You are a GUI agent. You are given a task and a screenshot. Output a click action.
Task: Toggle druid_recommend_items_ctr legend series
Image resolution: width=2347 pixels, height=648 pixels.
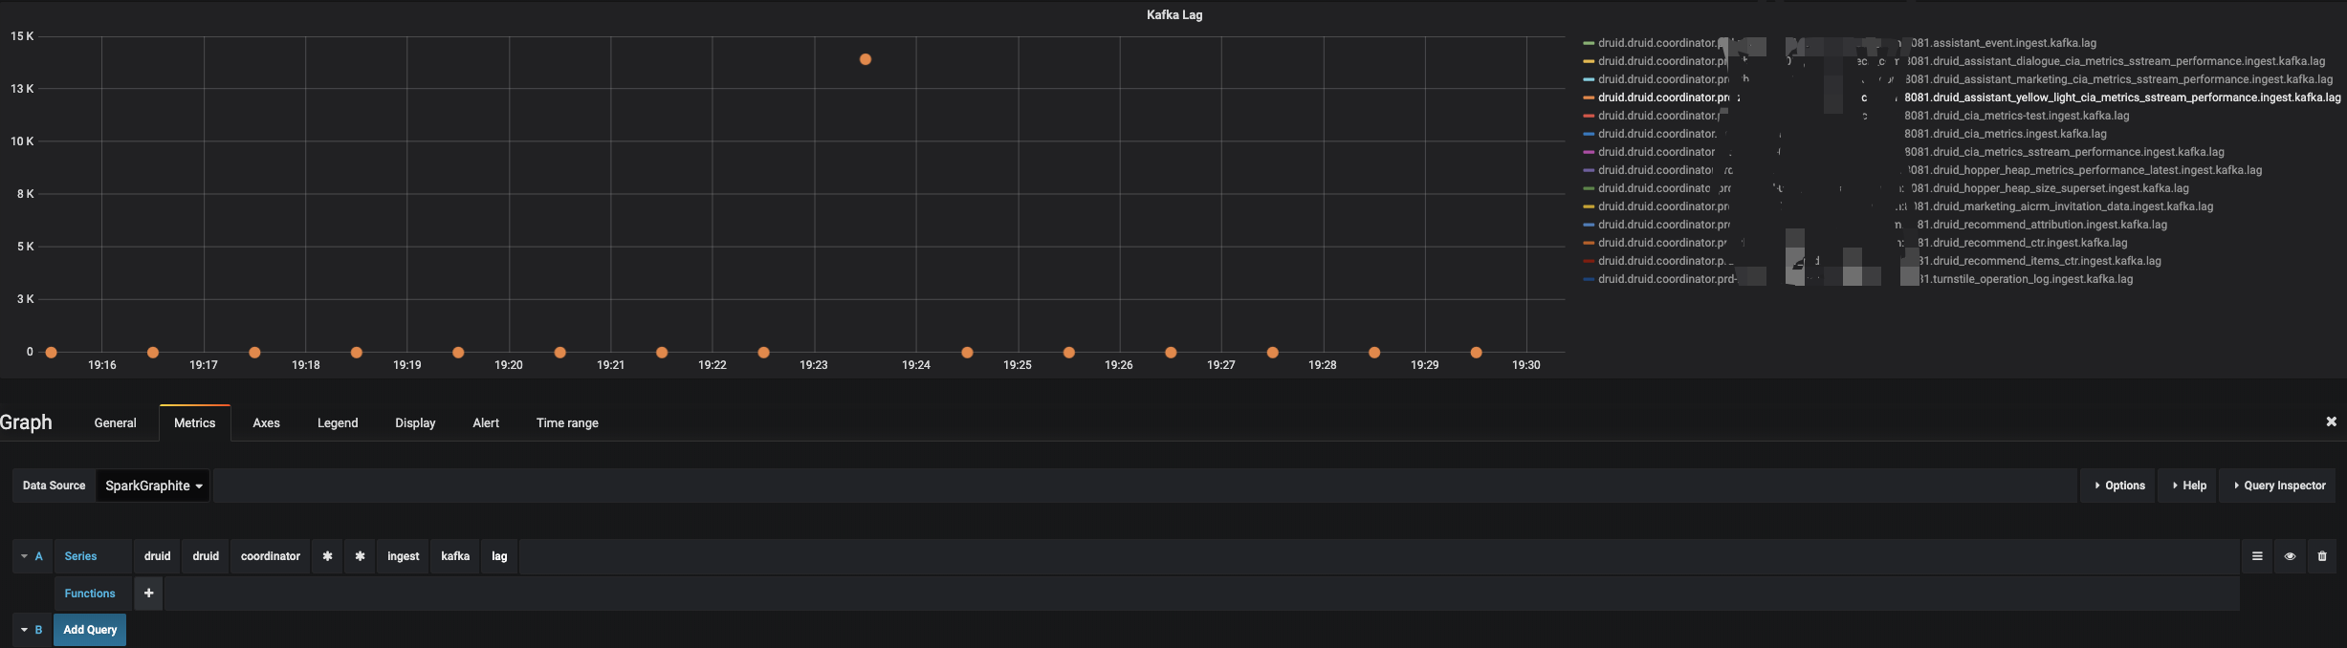click(x=1879, y=261)
